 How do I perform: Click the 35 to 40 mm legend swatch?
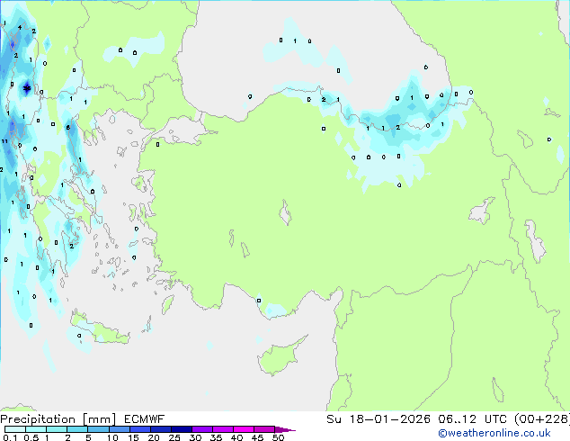[x=222, y=429]
